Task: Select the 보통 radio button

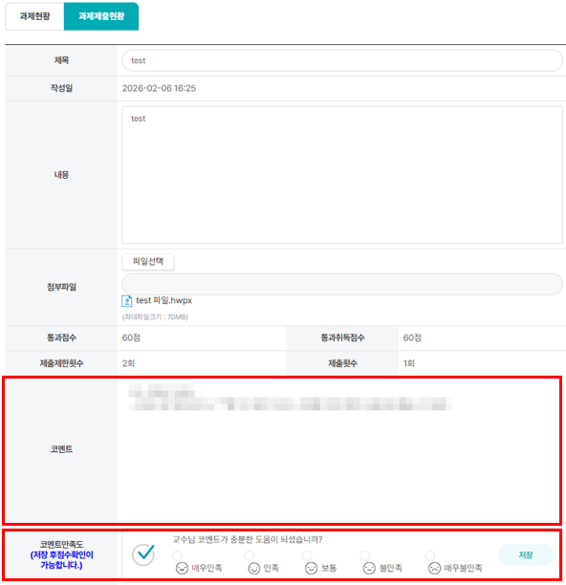Action: tap(307, 555)
